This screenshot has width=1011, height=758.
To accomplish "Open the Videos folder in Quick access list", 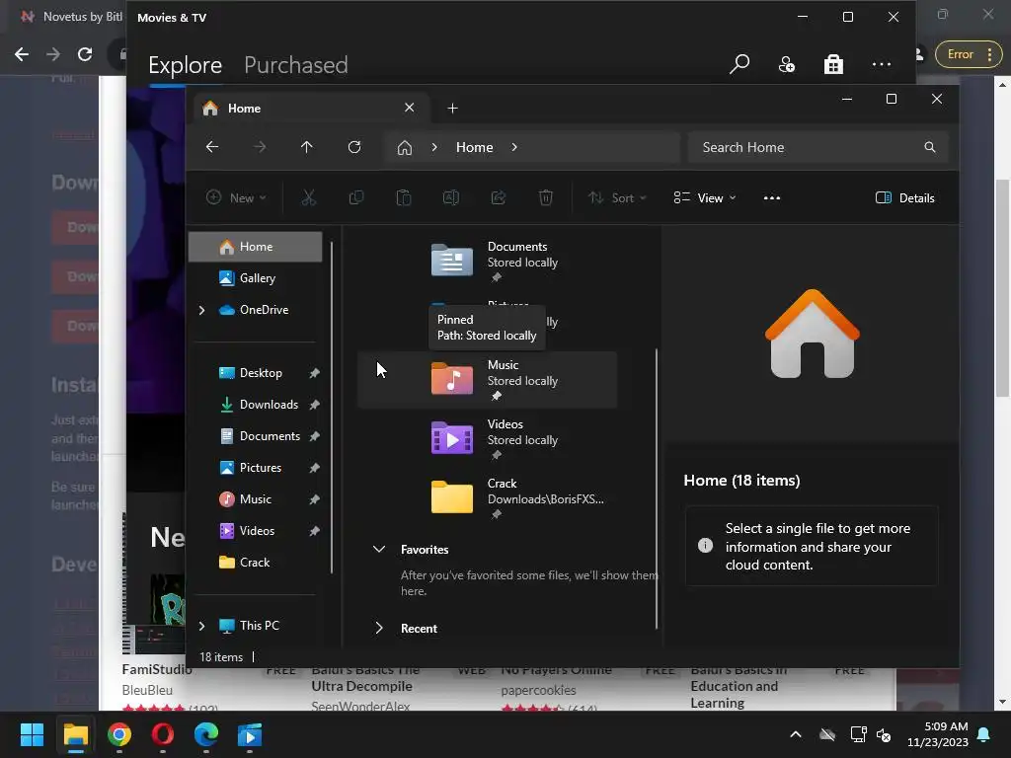I will [488, 439].
